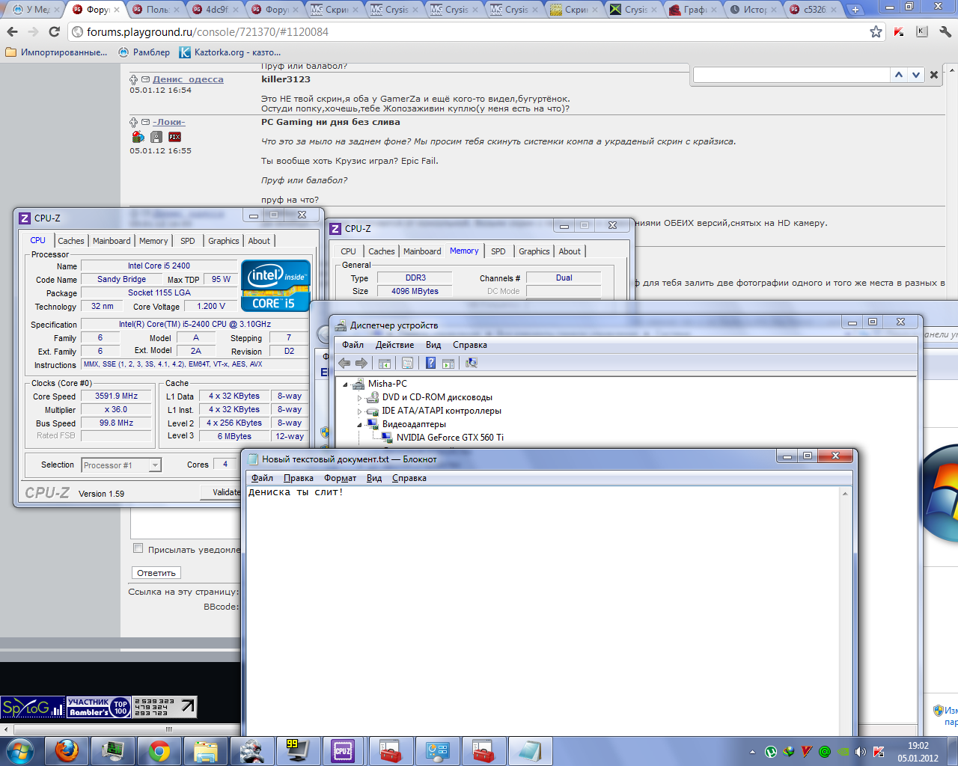Open Mainboard tab in left CPU-Z window
Viewport: 958px width, 766px height.
pos(112,241)
